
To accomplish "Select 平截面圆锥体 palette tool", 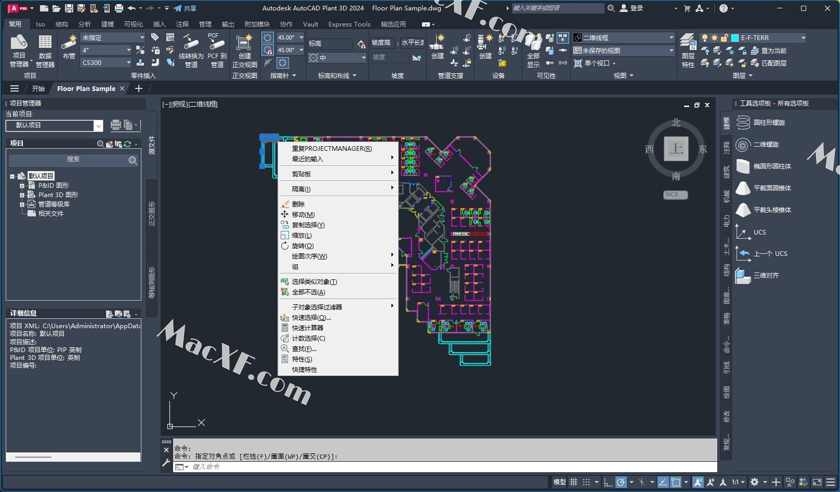I will 764,188.
